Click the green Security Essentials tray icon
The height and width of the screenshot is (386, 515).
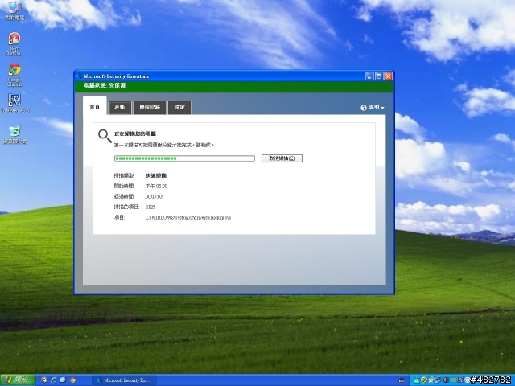point(417,380)
